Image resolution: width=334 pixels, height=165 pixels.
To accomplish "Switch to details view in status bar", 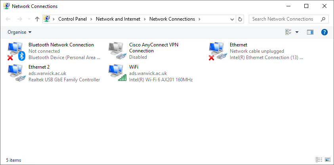I will click(x=319, y=160).
